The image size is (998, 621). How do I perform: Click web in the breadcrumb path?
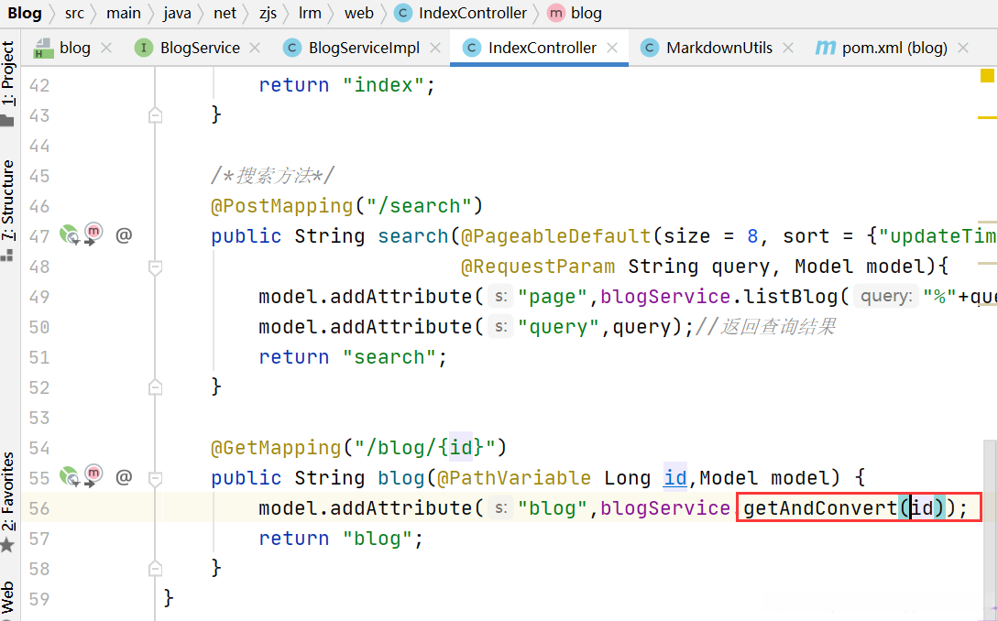(359, 13)
